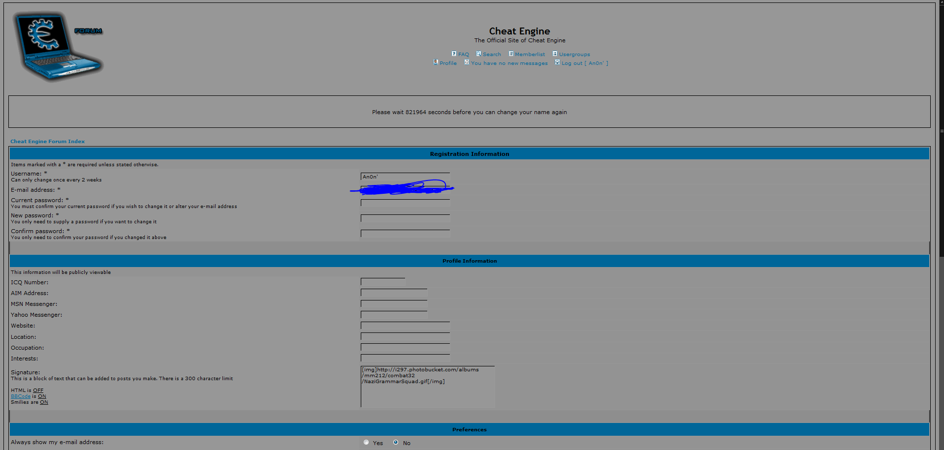Click the Profile icon
The image size is (944, 450).
click(436, 62)
